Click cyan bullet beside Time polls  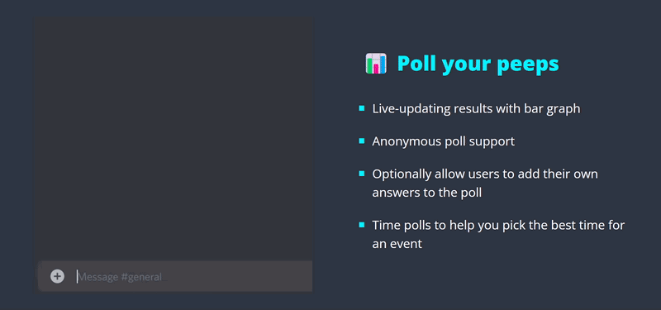tap(362, 225)
